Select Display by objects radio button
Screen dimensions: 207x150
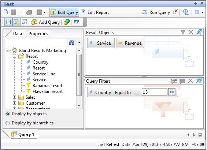[x=8, y=114]
